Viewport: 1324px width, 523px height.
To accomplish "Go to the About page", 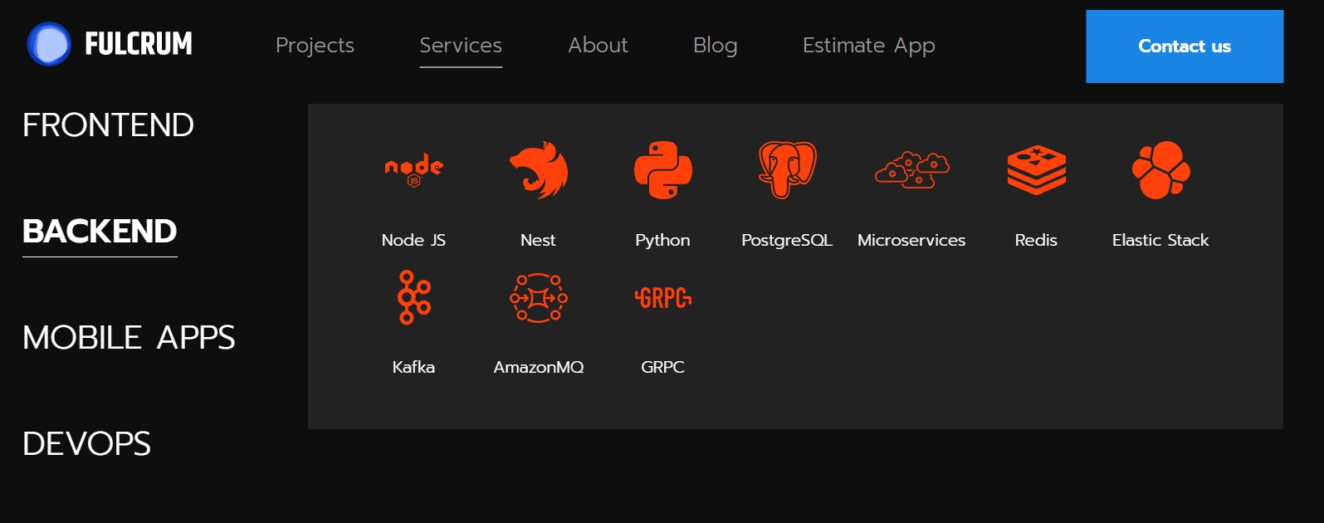I will [598, 46].
